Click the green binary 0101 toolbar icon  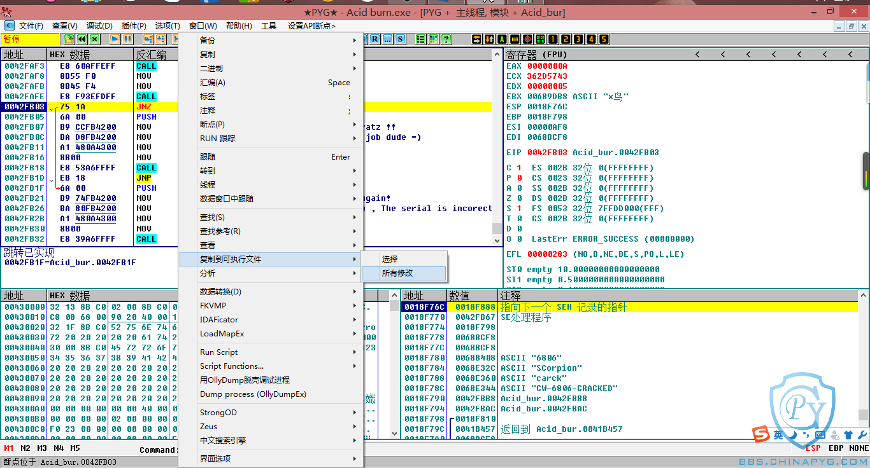tap(540, 39)
